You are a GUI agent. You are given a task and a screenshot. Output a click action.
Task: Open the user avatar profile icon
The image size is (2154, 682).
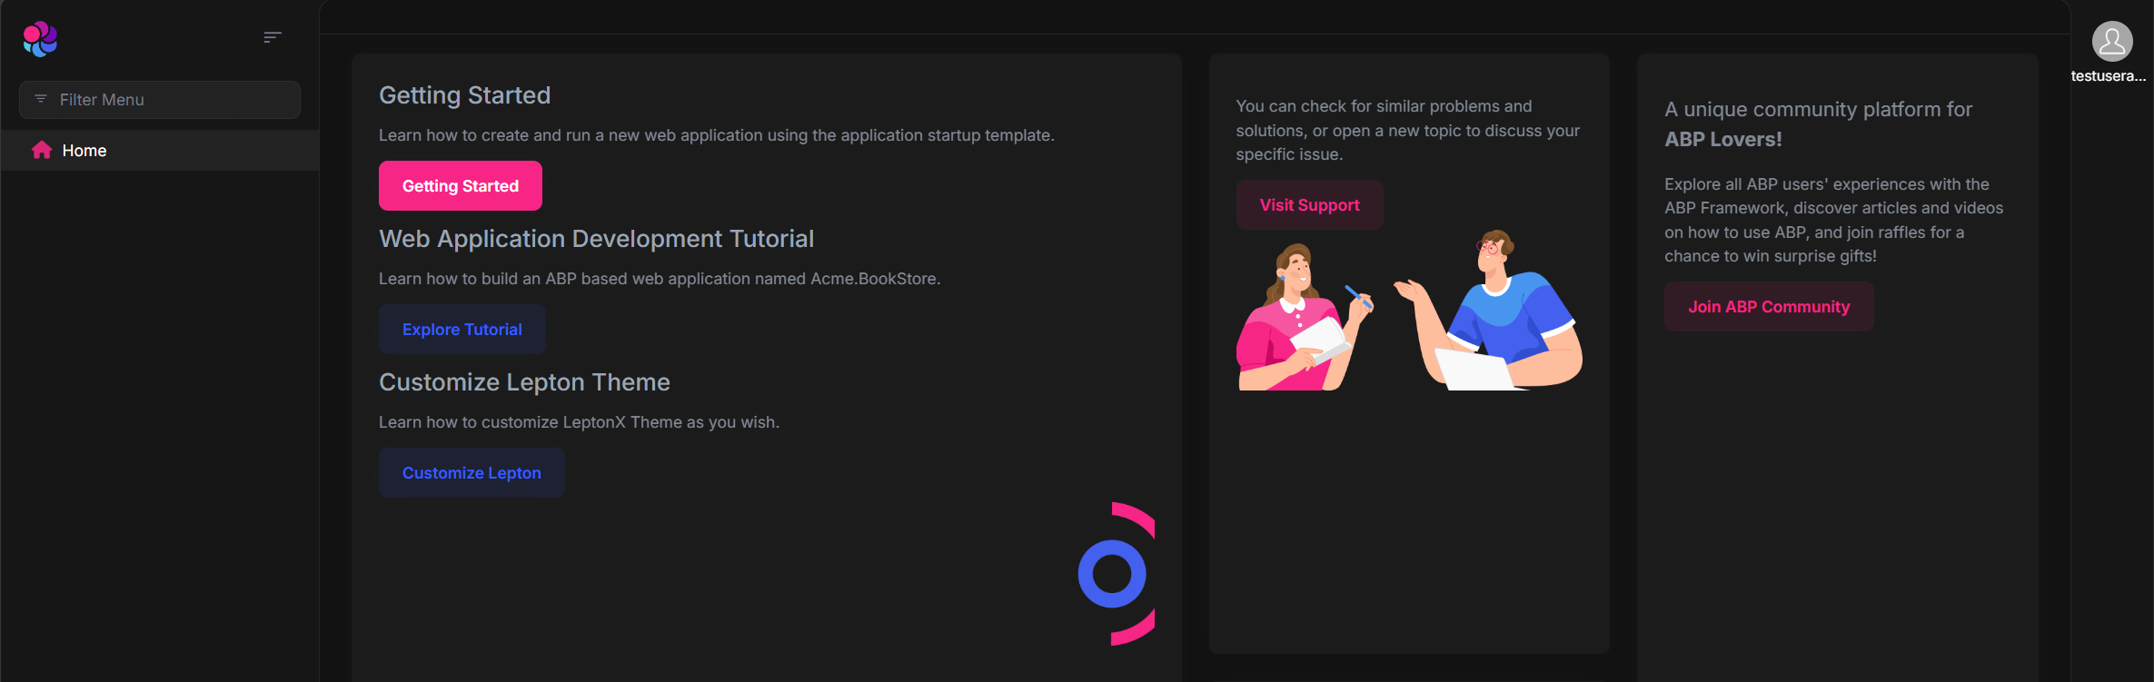(2111, 41)
